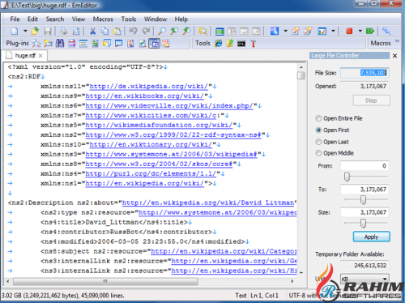The image size is (405, 303).
Task: Close the Large File Controller panel
Action: point(394,56)
